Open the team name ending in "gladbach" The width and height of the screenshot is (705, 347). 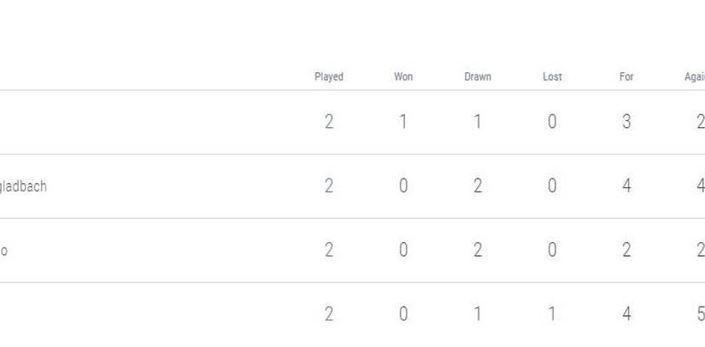(23, 186)
